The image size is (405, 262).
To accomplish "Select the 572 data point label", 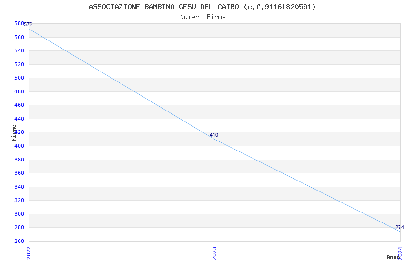I will point(28,24).
